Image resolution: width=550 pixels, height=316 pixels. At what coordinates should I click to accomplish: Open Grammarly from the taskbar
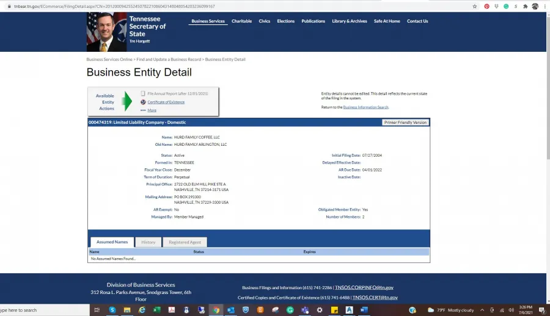[x=290, y=310]
